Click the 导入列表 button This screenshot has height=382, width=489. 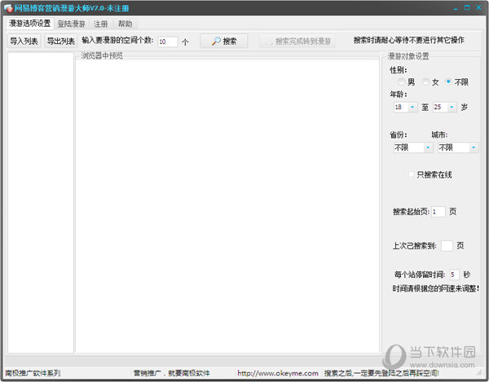coord(24,41)
